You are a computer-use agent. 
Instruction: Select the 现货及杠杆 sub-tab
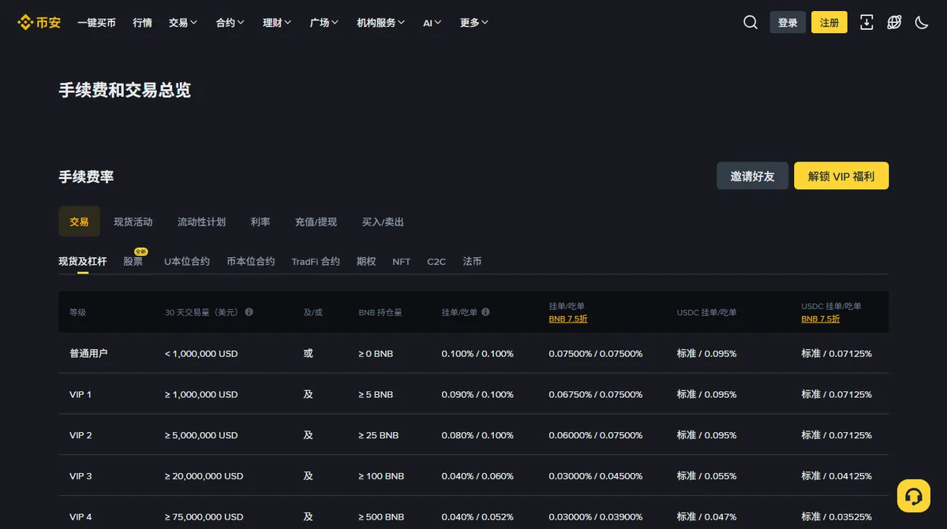[82, 261]
